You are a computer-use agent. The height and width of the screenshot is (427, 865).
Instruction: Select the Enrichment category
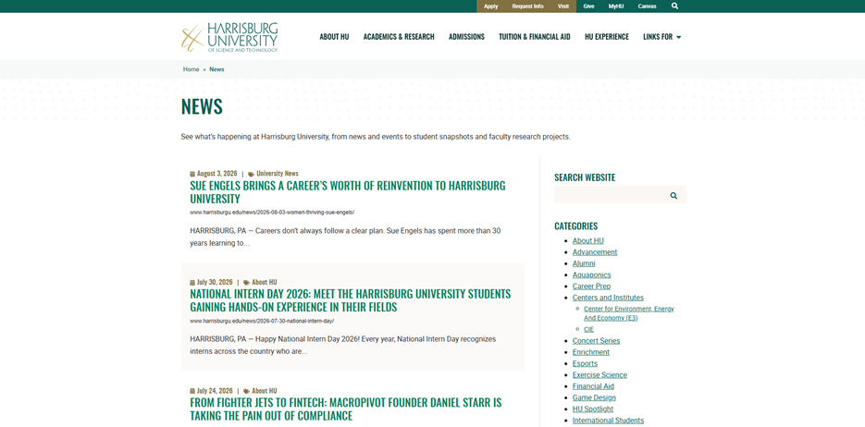coord(591,352)
